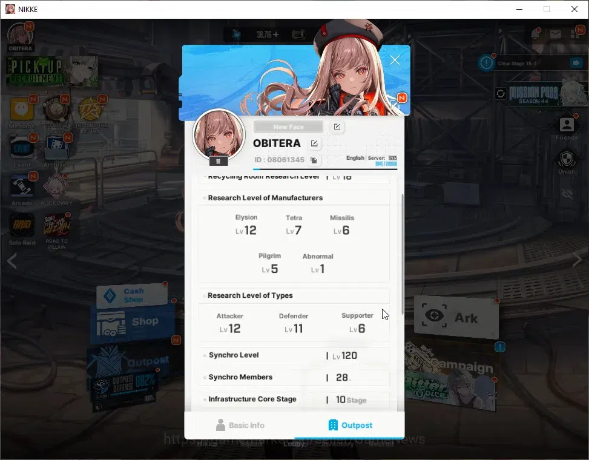
Task: Open the notifications bell
Action: tap(535, 34)
